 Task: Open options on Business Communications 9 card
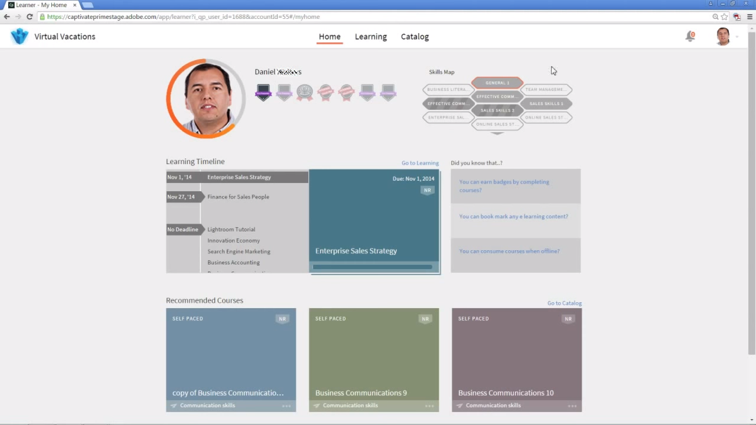click(429, 406)
